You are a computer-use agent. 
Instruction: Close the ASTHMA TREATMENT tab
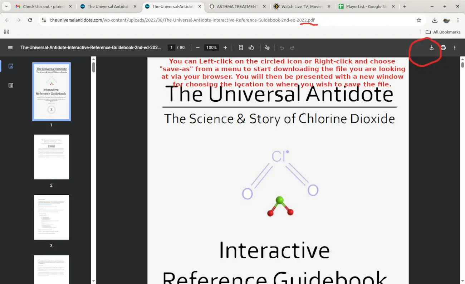264,6
